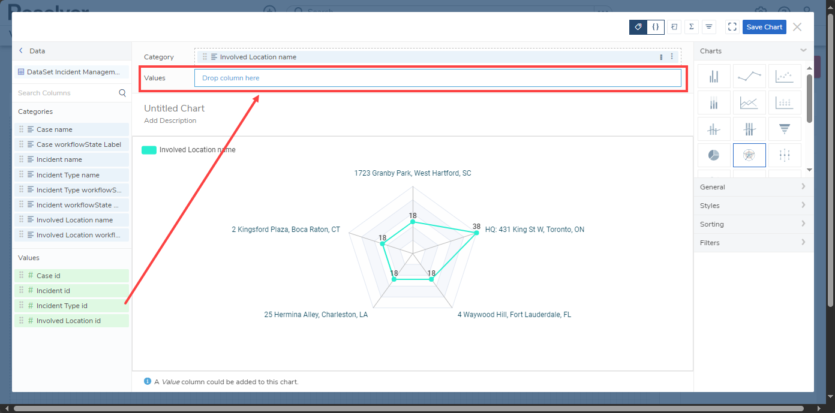
Task: Click the DataSet Incident Management entry
Action: click(x=71, y=72)
